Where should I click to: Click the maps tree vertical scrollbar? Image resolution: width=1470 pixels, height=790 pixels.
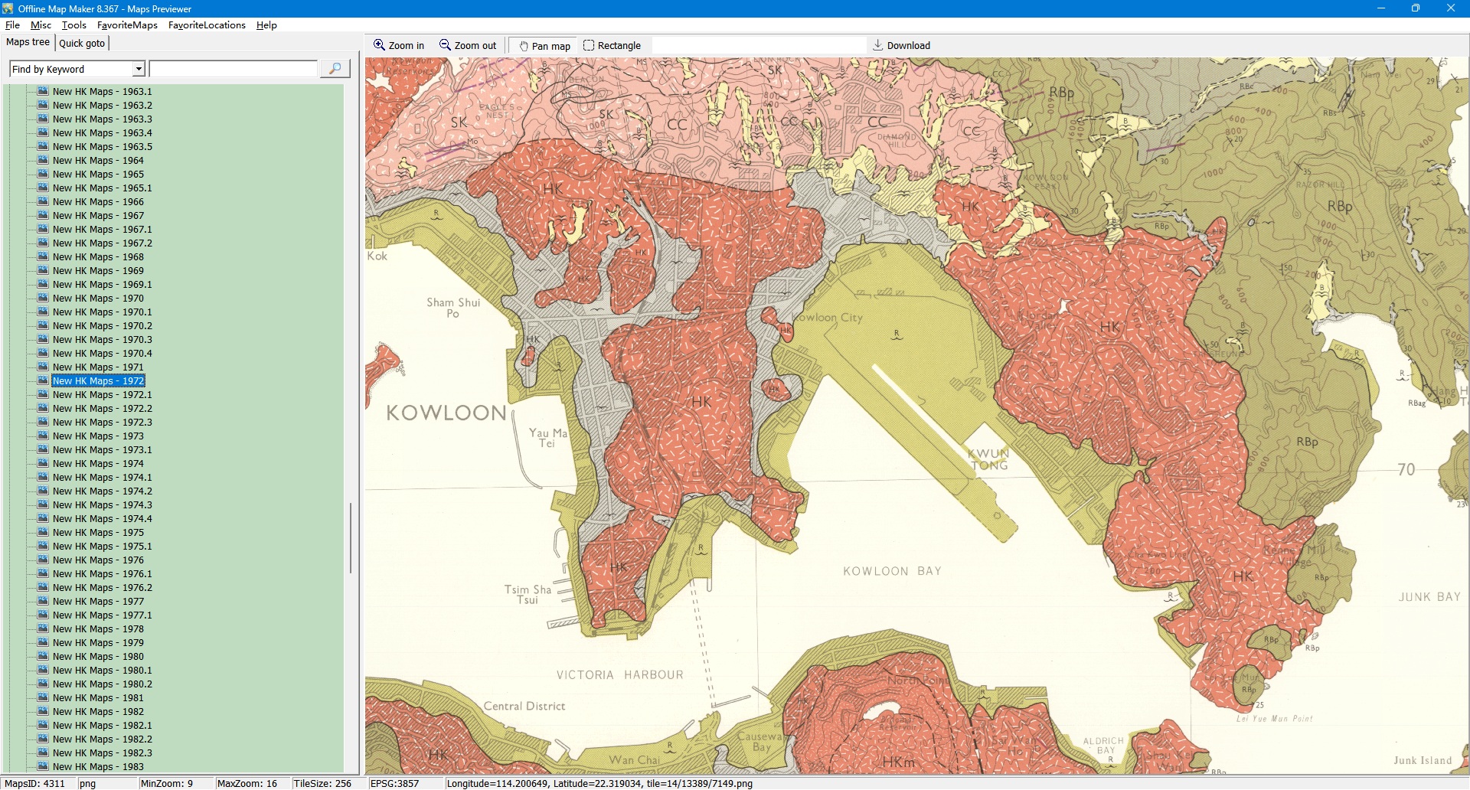351,537
